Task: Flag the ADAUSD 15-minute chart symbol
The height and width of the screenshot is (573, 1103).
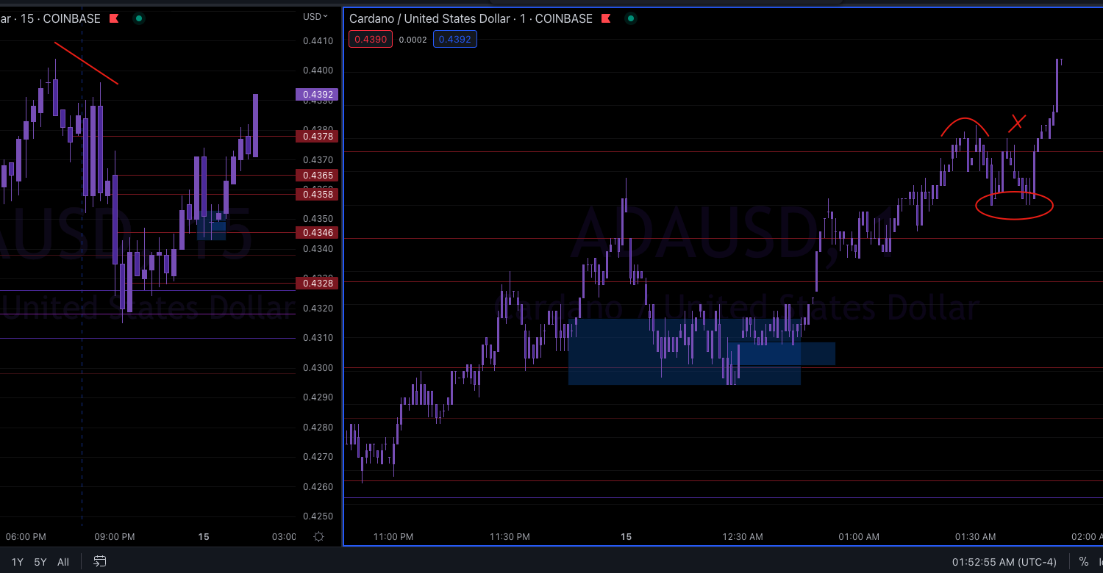Action: click(115, 19)
